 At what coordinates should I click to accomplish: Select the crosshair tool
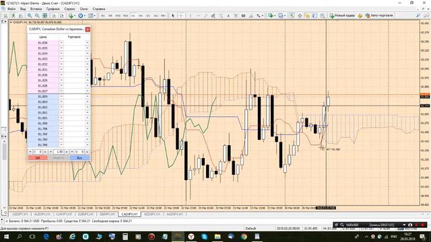point(181,15)
